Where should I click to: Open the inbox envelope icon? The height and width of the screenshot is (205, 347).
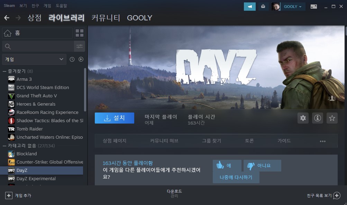click(263, 7)
